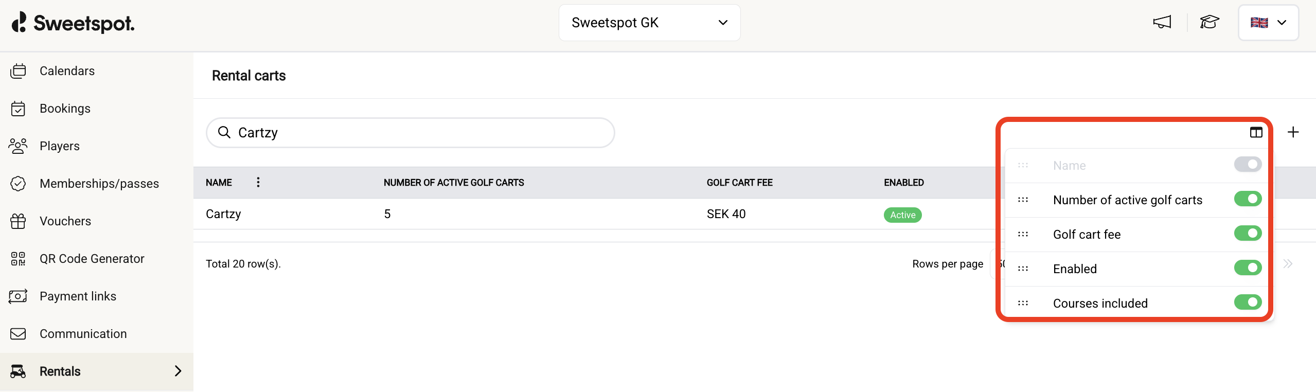Open the announcements megaphone icon
This screenshot has width=1316, height=392.
[1162, 22]
